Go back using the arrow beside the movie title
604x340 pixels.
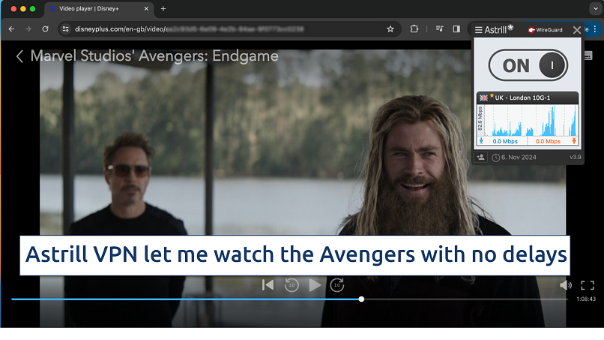coord(19,56)
